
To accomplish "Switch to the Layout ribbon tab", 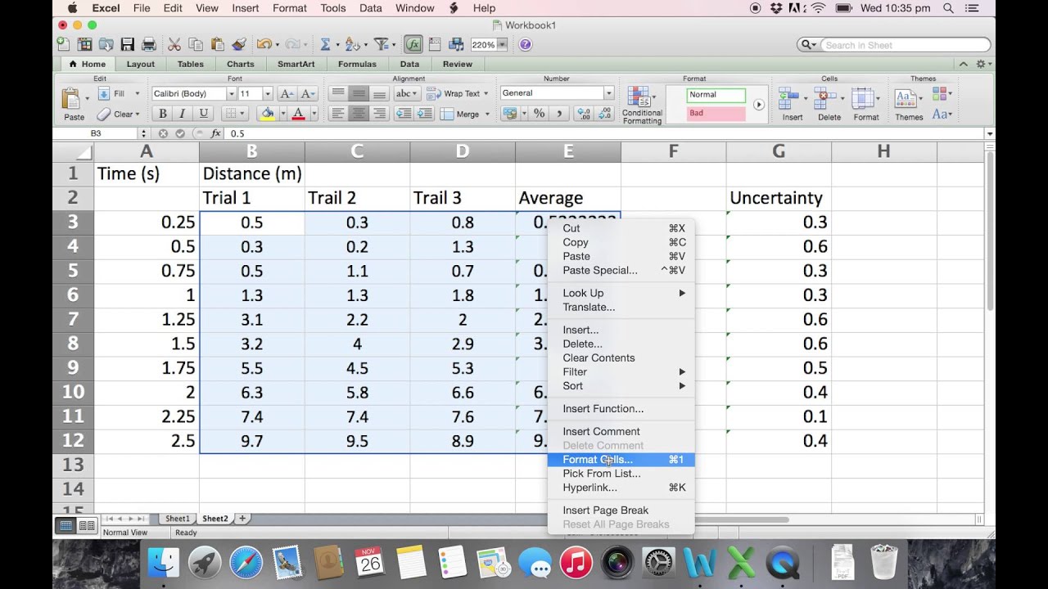I will (140, 64).
